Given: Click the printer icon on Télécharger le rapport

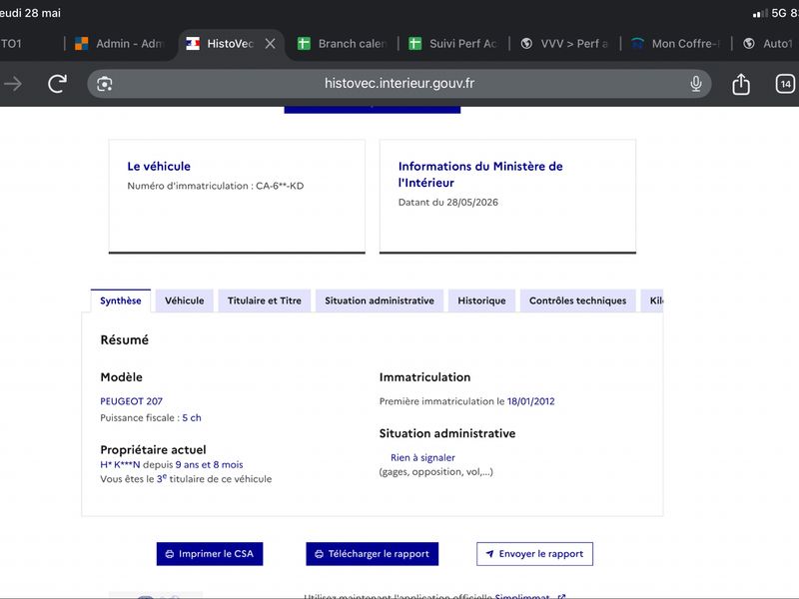Looking at the screenshot, I should coord(319,554).
